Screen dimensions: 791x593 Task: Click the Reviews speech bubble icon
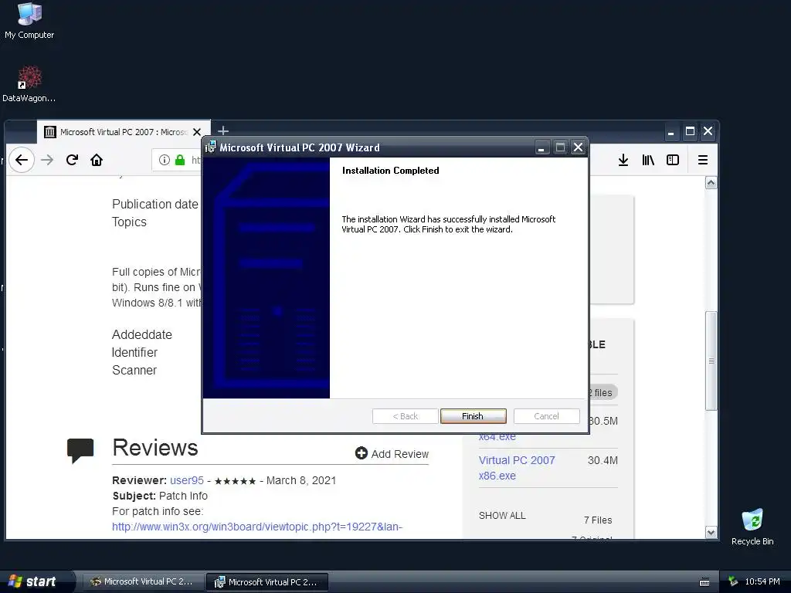pyautogui.click(x=80, y=450)
